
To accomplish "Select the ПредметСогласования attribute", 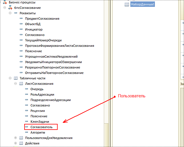I will click(x=42, y=19).
